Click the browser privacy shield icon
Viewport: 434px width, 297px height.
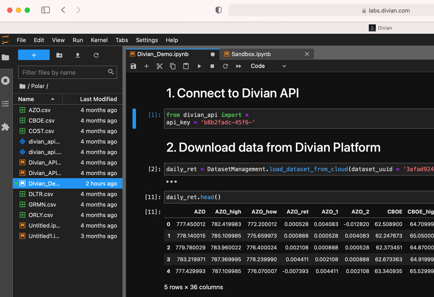tap(218, 10)
